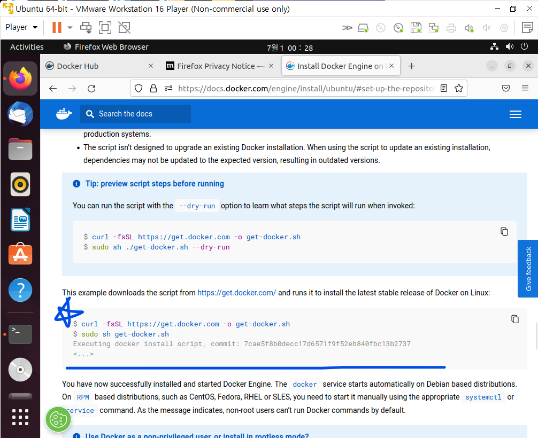The width and height of the screenshot is (538, 438).
Task: Click the active sound card icon
Action: [469, 28]
